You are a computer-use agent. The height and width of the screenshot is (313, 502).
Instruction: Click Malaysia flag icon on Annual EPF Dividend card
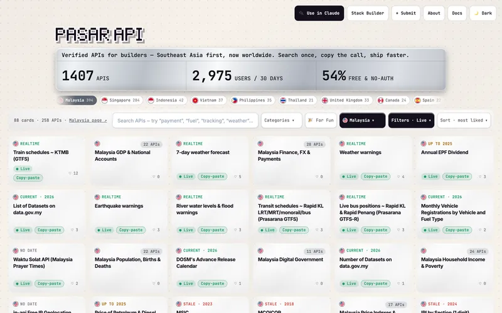pos(424,144)
